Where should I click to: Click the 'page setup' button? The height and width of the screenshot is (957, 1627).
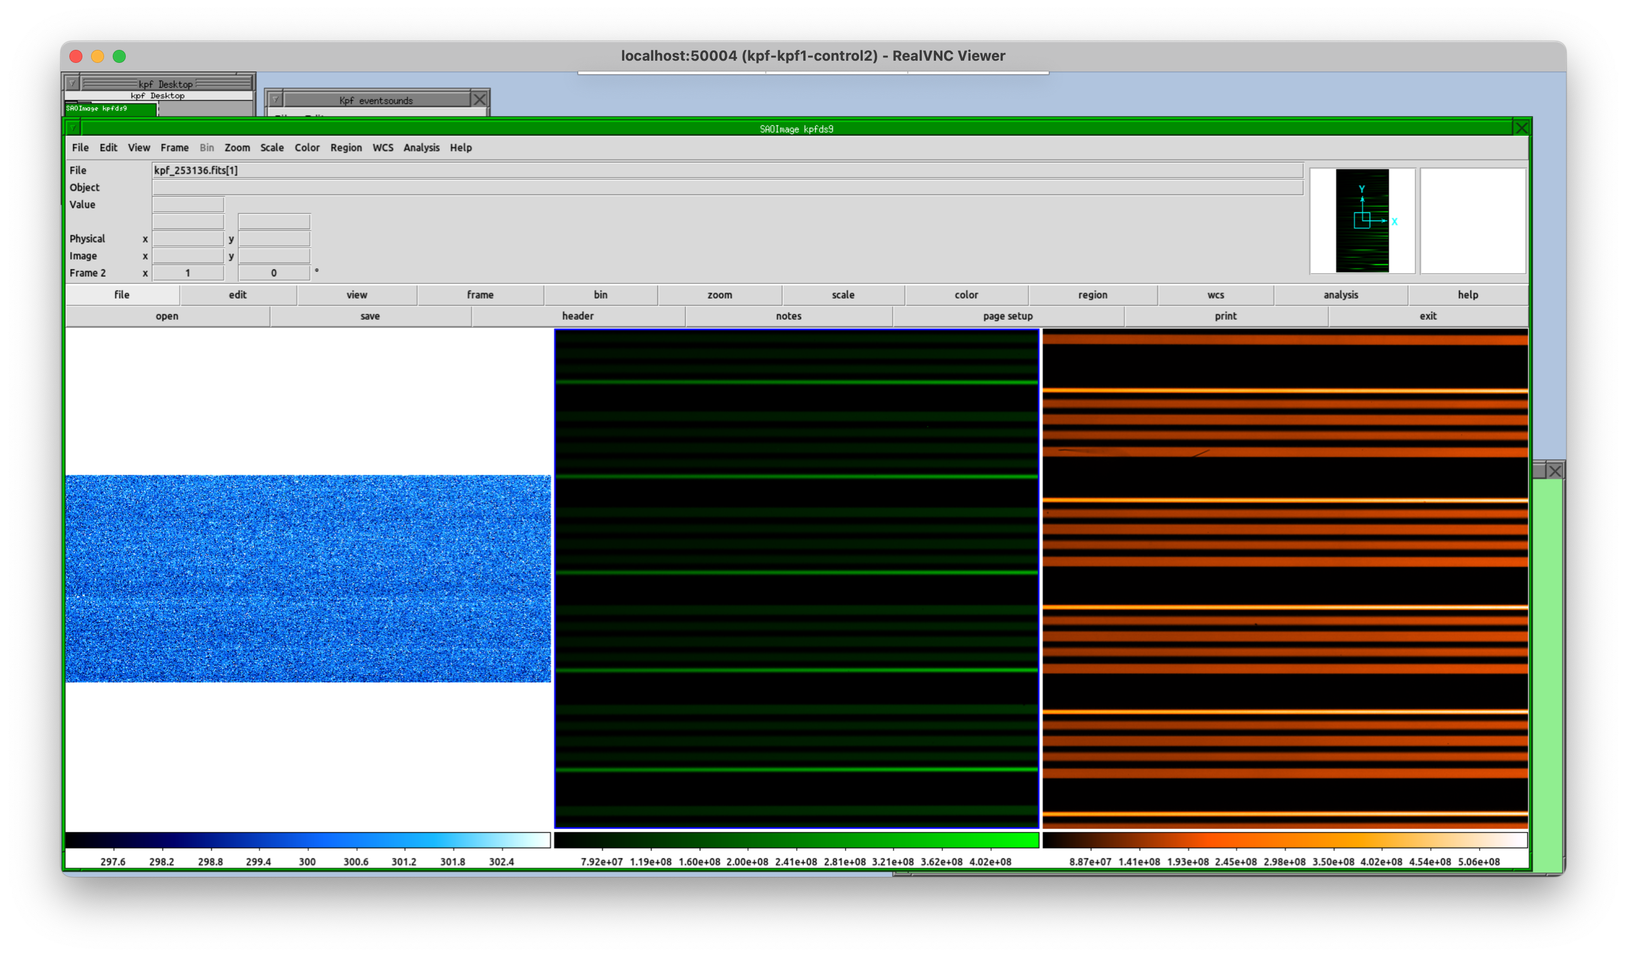point(1008,316)
